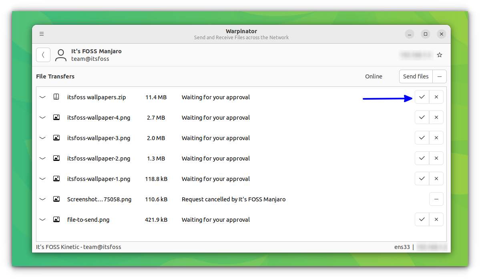The width and height of the screenshot is (480, 279).
Task: Go back to the device list
Action: pos(43,54)
